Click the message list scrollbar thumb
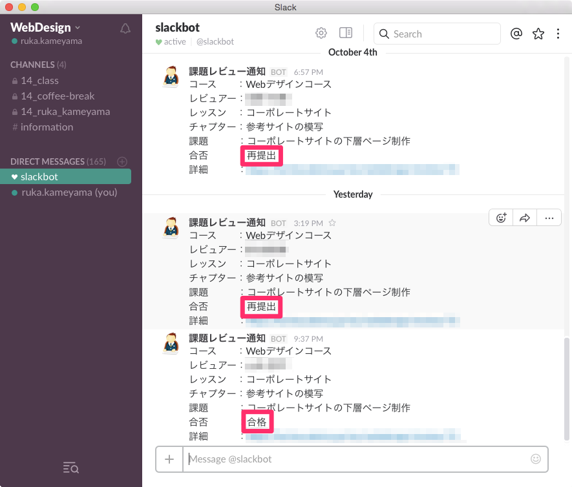The image size is (572, 487). tap(567, 389)
